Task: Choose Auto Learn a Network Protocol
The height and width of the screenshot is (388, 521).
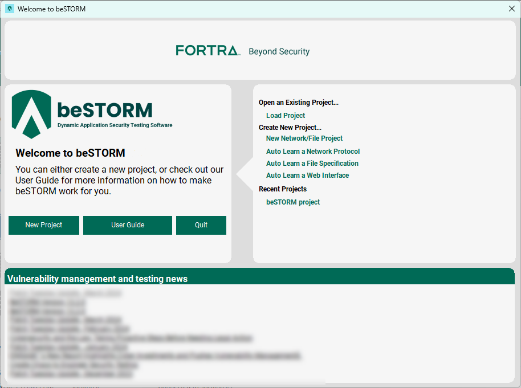Action: coord(313,152)
